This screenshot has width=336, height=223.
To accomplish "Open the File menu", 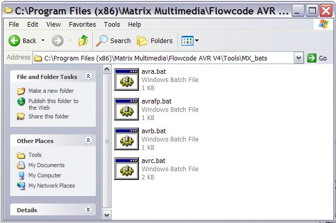I will pyautogui.click(x=14, y=25).
